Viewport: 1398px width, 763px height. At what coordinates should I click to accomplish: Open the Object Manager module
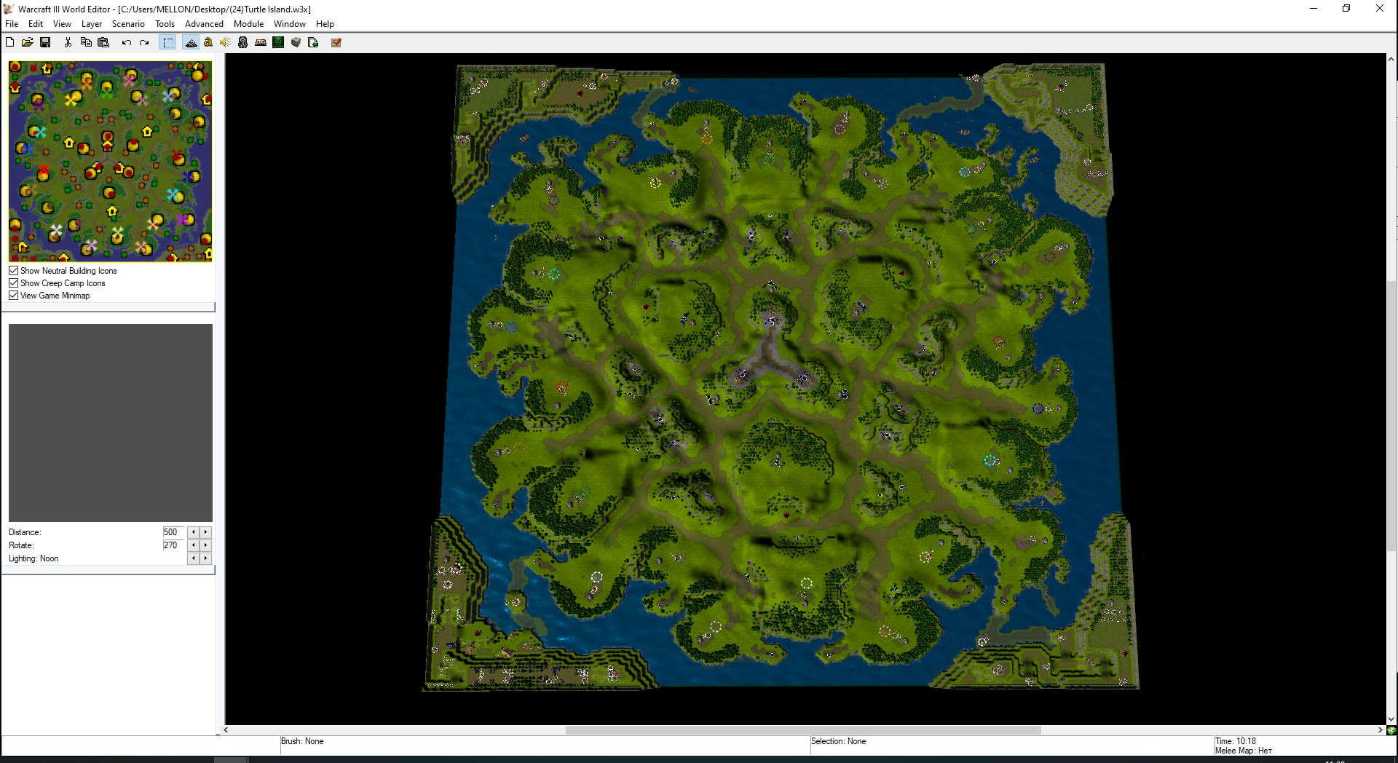point(296,42)
